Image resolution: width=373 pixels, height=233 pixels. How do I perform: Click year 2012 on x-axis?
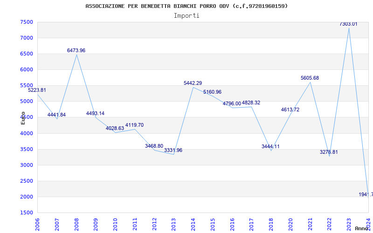point(154,224)
